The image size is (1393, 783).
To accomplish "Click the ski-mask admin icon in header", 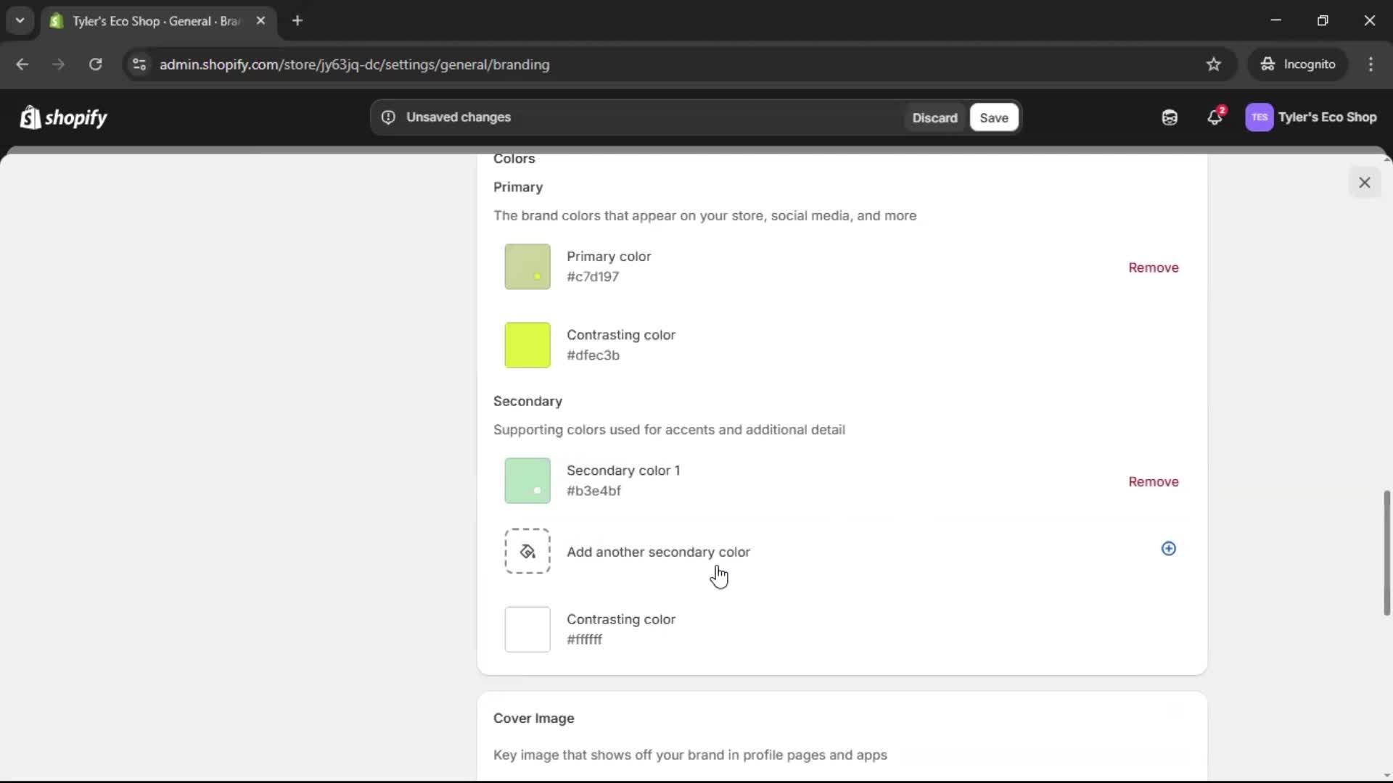I will pyautogui.click(x=1169, y=117).
